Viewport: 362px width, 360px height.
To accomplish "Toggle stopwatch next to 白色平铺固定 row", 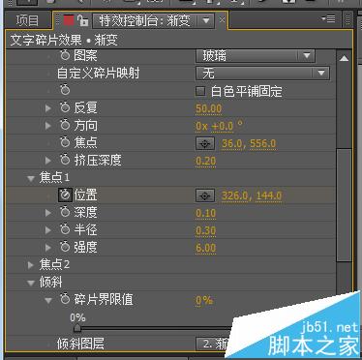I will tap(65, 90).
